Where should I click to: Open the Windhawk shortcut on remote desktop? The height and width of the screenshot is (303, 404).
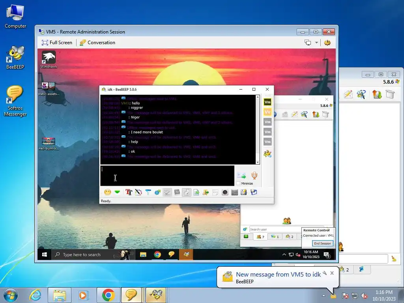tap(49, 60)
